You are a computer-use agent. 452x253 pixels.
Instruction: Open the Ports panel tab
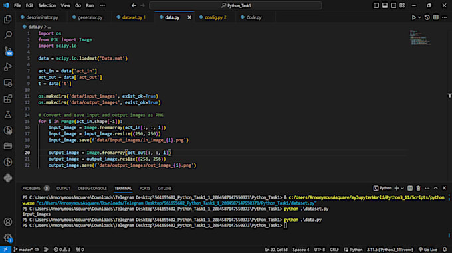coord(145,188)
